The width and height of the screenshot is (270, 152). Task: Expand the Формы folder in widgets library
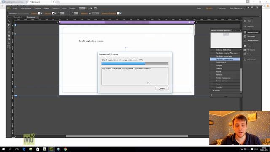point(211,90)
